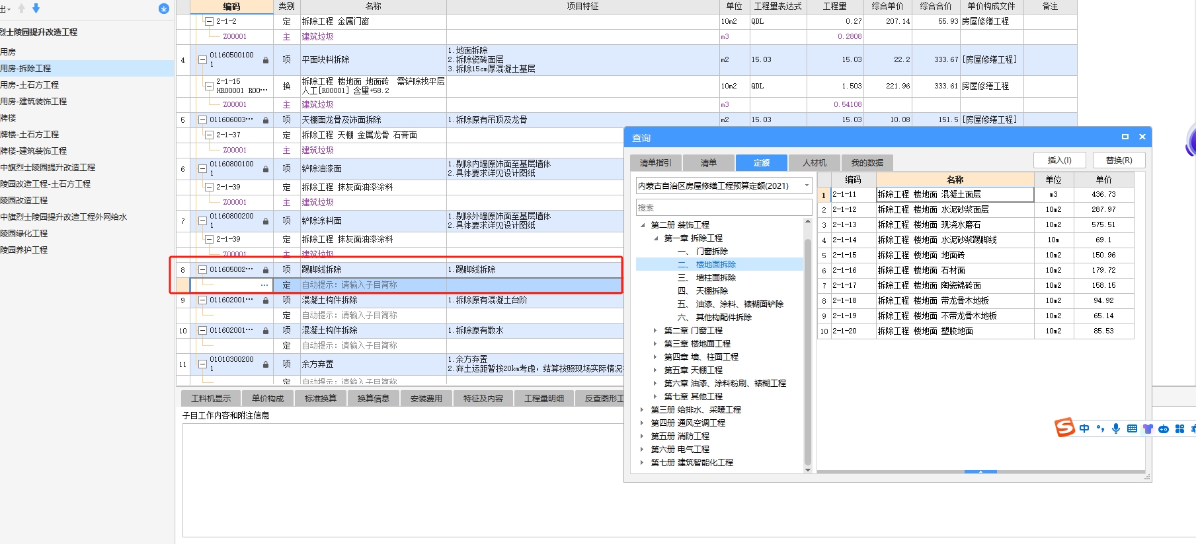This screenshot has height=544, width=1196.
Task: Open the soft keyboard icon in Sogou toolbar
Action: pyautogui.click(x=1132, y=428)
